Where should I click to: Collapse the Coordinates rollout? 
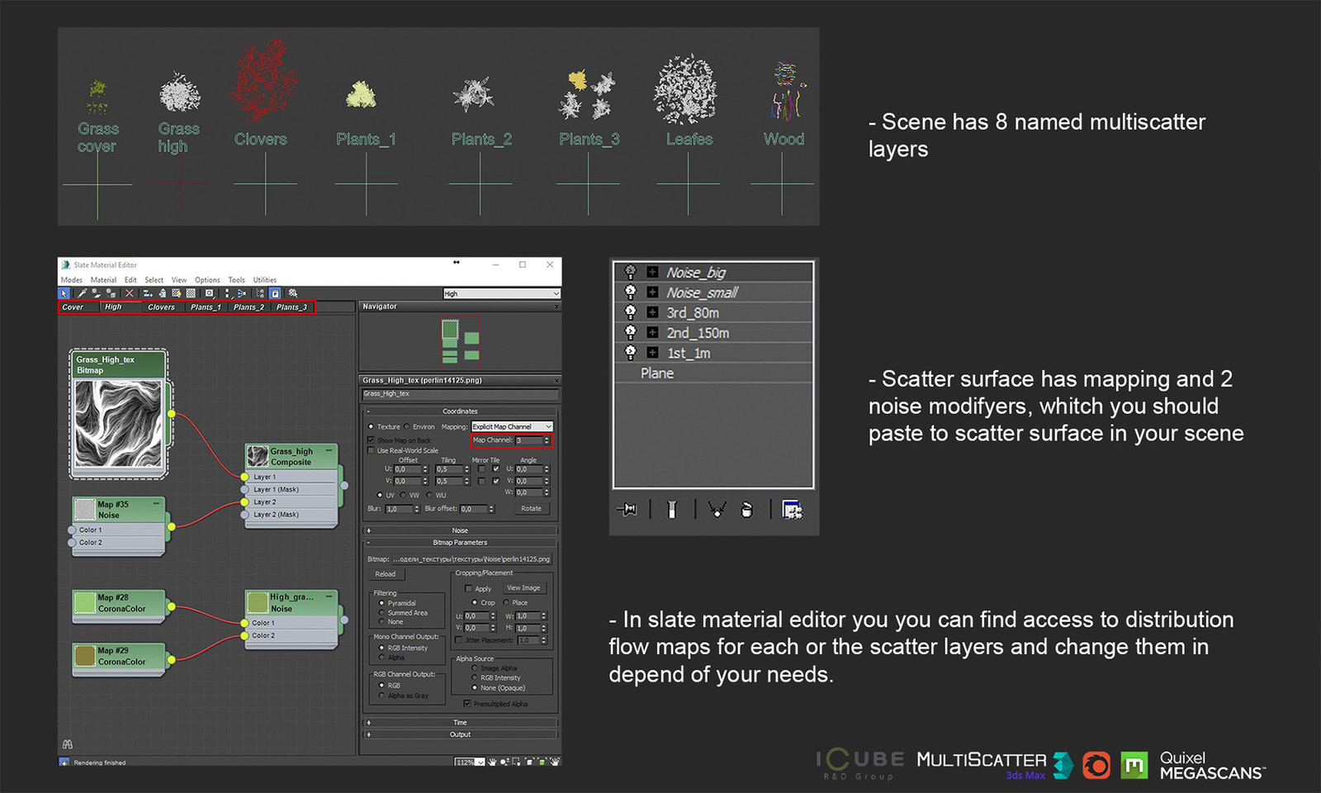(460, 411)
